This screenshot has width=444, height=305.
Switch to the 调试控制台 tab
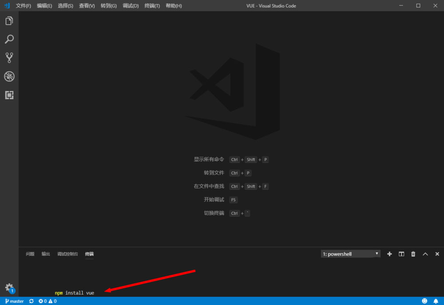coord(67,254)
